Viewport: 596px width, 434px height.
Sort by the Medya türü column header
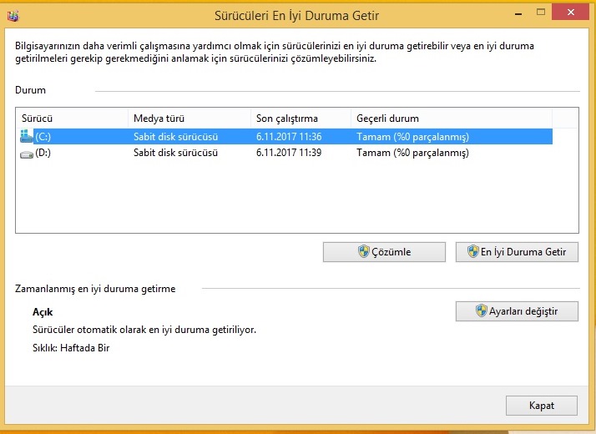coord(189,119)
